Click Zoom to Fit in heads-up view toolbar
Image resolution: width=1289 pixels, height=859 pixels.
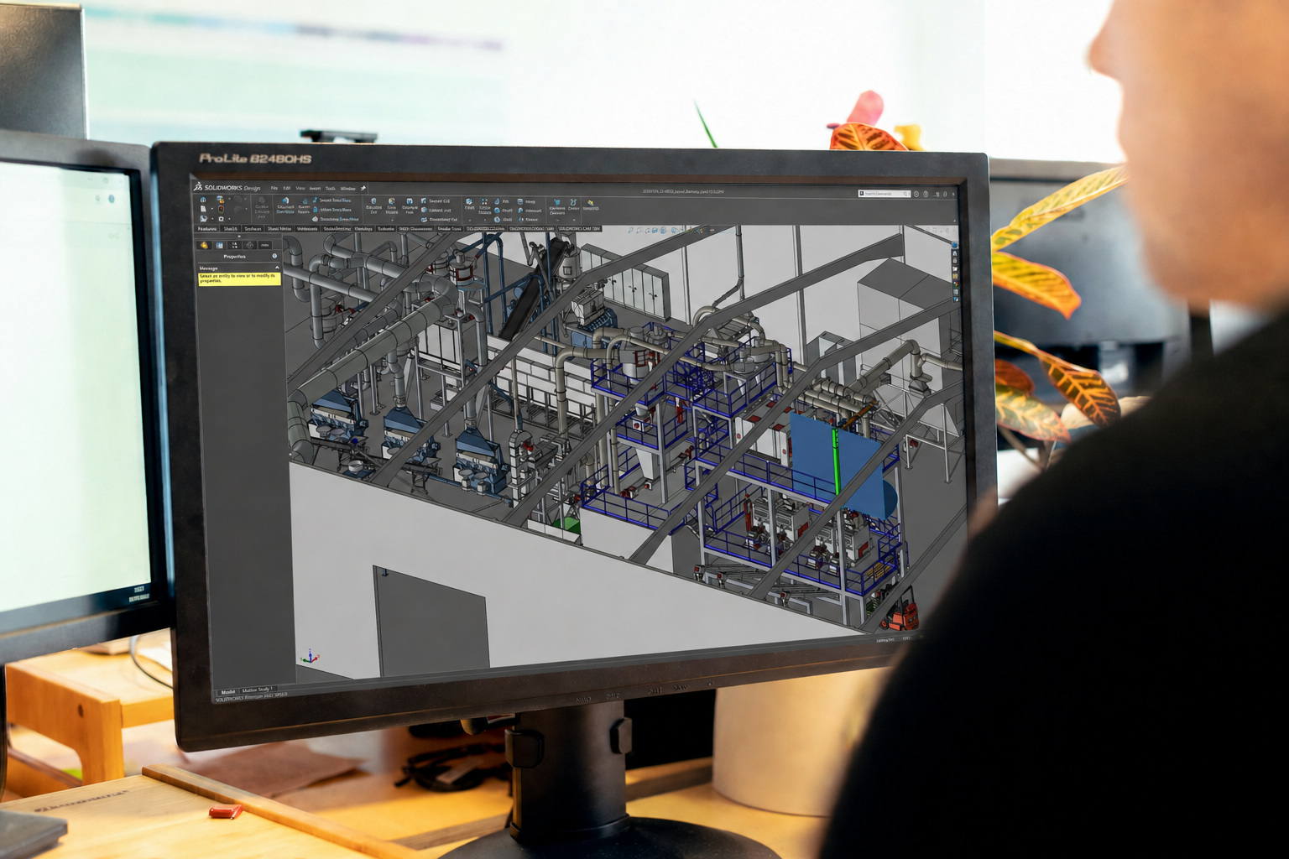click(631, 230)
